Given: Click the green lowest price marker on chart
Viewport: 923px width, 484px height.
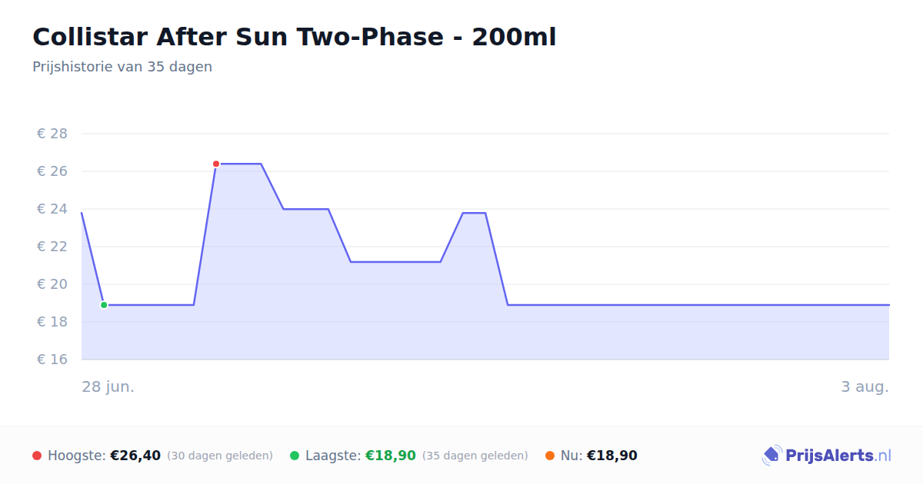Looking at the screenshot, I should coord(104,305).
